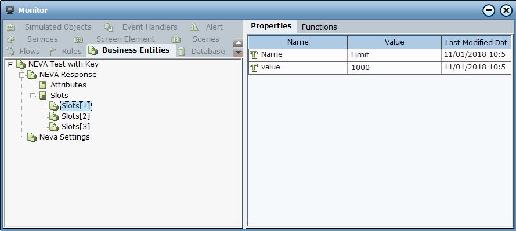516x231 pixels.
Task: Click the Simulated Objects camera icon
Action: [x=10, y=27]
